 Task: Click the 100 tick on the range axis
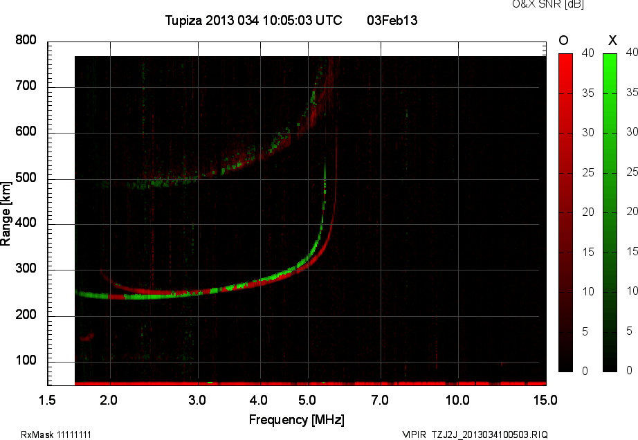(x=26, y=362)
